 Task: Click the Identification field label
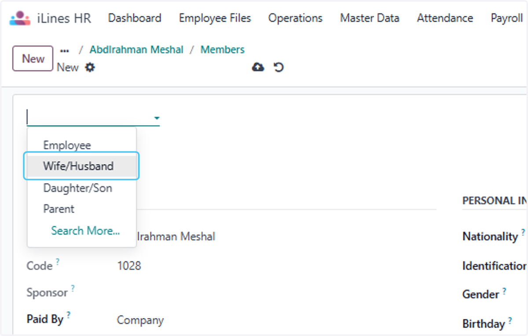(494, 266)
